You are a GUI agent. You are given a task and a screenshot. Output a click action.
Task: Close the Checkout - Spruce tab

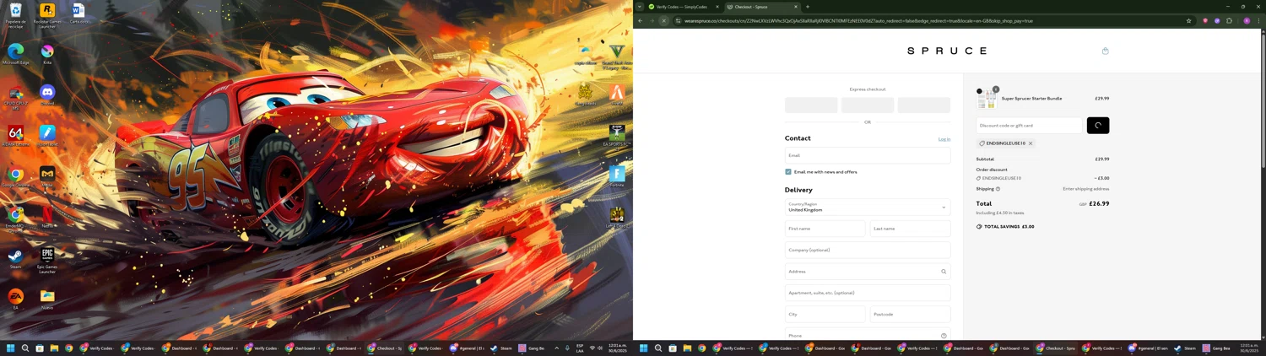point(795,7)
